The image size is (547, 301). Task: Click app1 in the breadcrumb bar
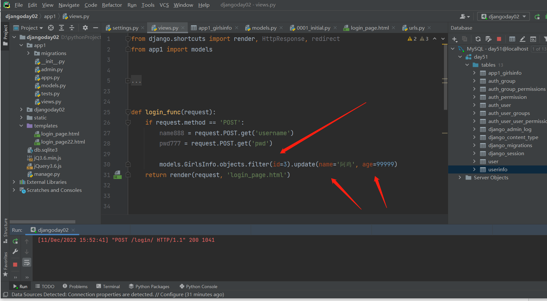coord(50,16)
